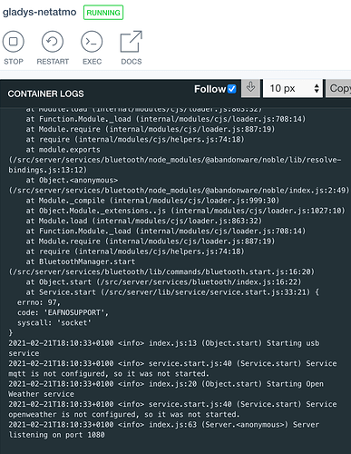The image size is (351, 454).
Task: Click the font size up/down arrows
Action: [317, 88]
